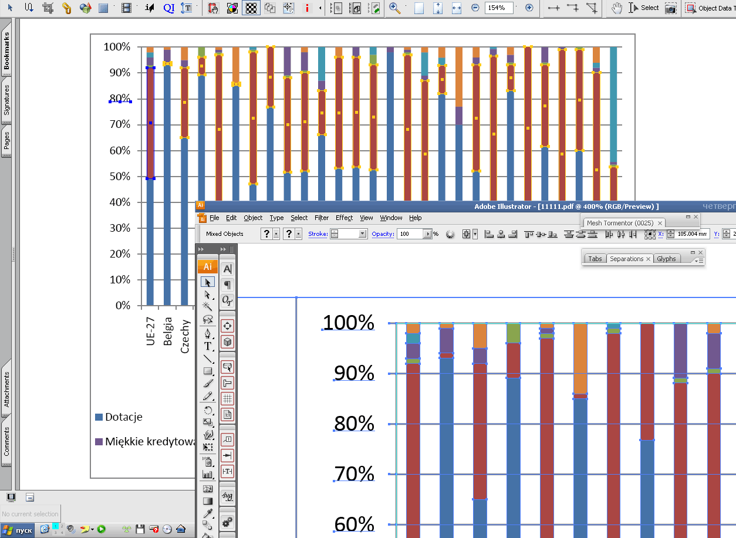Select the Warp tool
The image size is (736, 538).
[x=207, y=435]
